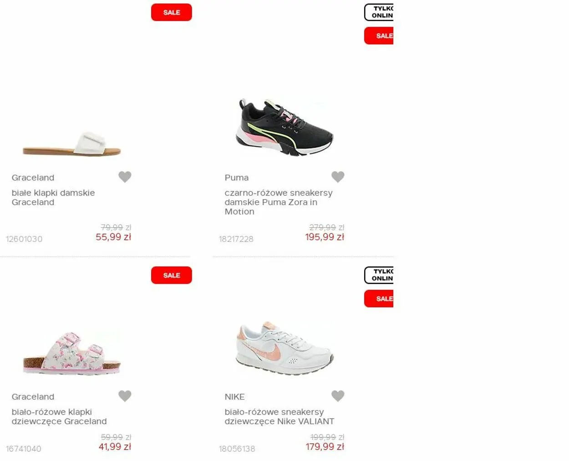Click SALE badge above white slides
Image resolution: width=569 pixels, height=461 pixels.
tap(172, 12)
